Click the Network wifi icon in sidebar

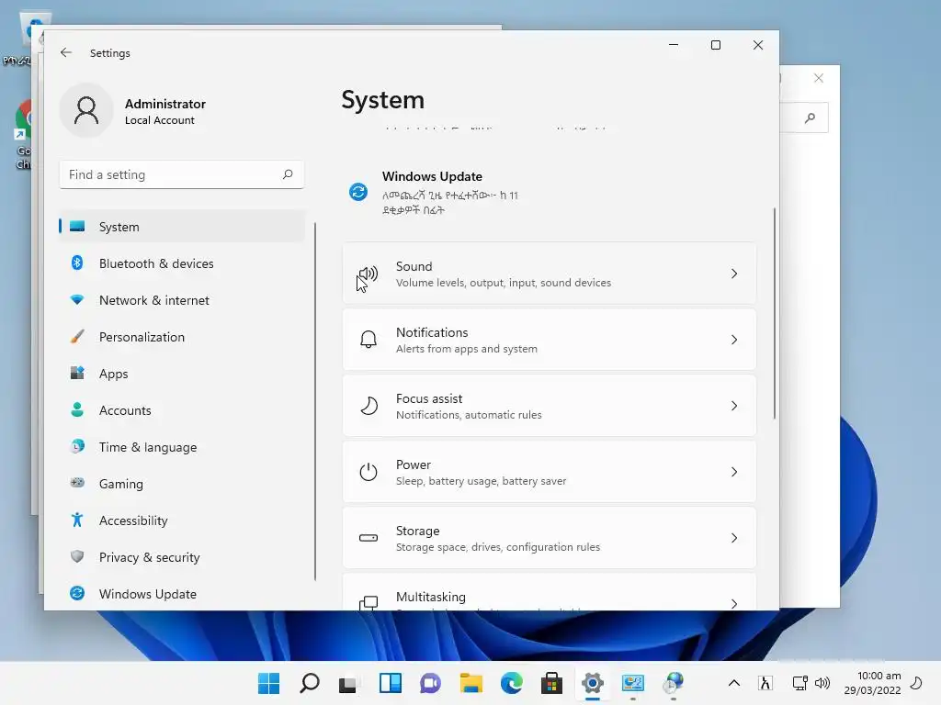77,299
